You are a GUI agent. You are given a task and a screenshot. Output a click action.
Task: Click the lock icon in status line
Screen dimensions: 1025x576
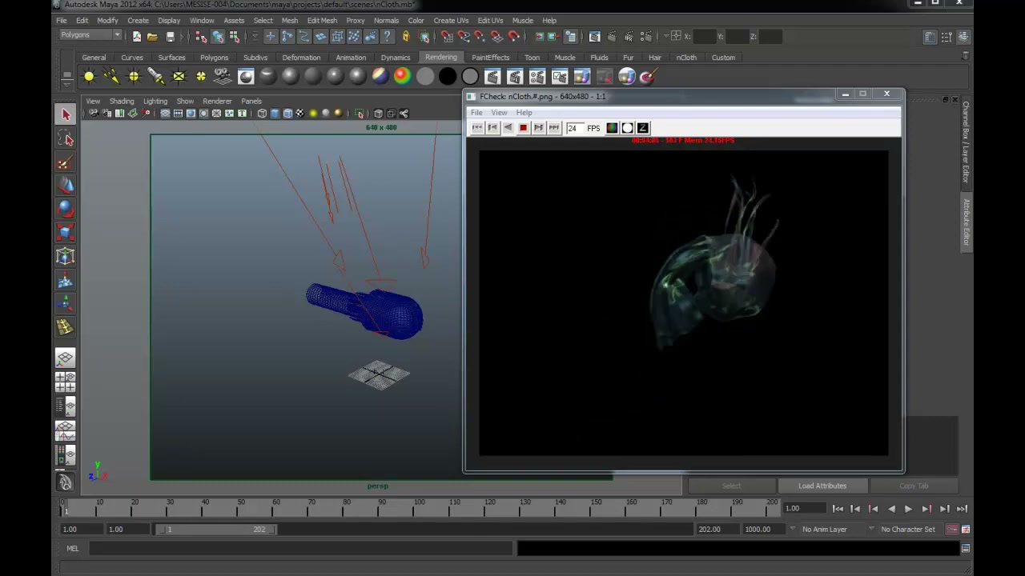pos(406,36)
